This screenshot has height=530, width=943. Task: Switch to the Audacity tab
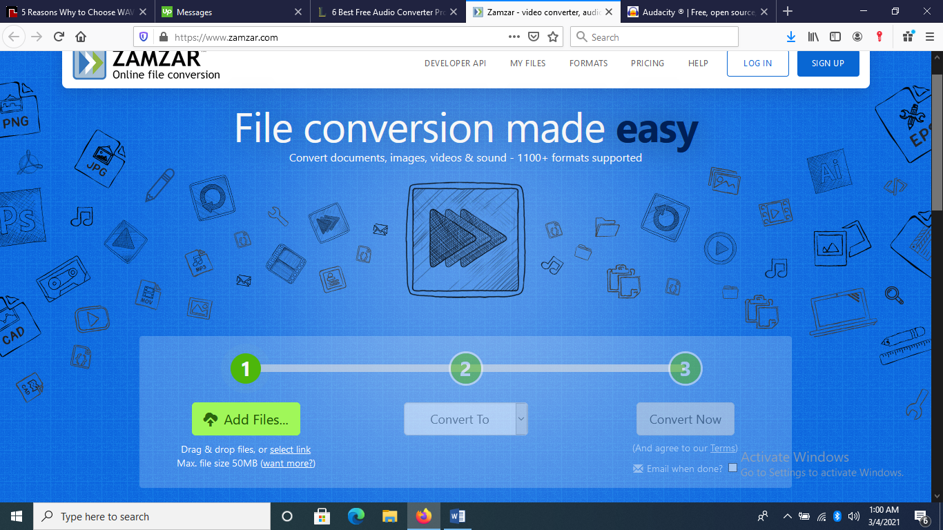(697, 12)
